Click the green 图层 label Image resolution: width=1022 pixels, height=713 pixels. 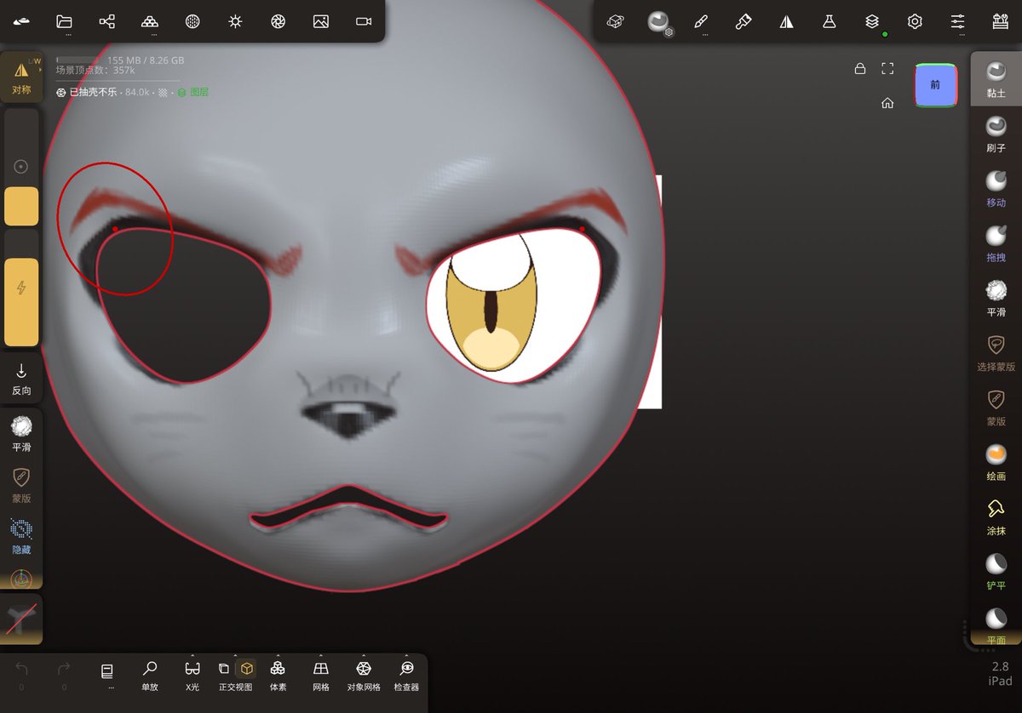tap(199, 92)
